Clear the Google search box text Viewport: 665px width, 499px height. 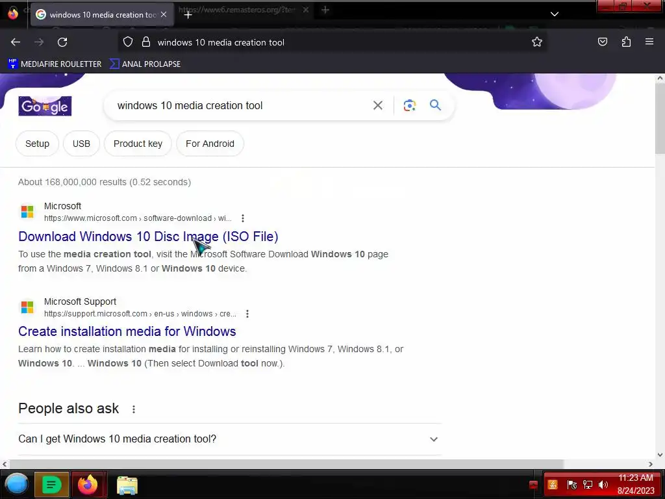tap(377, 105)
